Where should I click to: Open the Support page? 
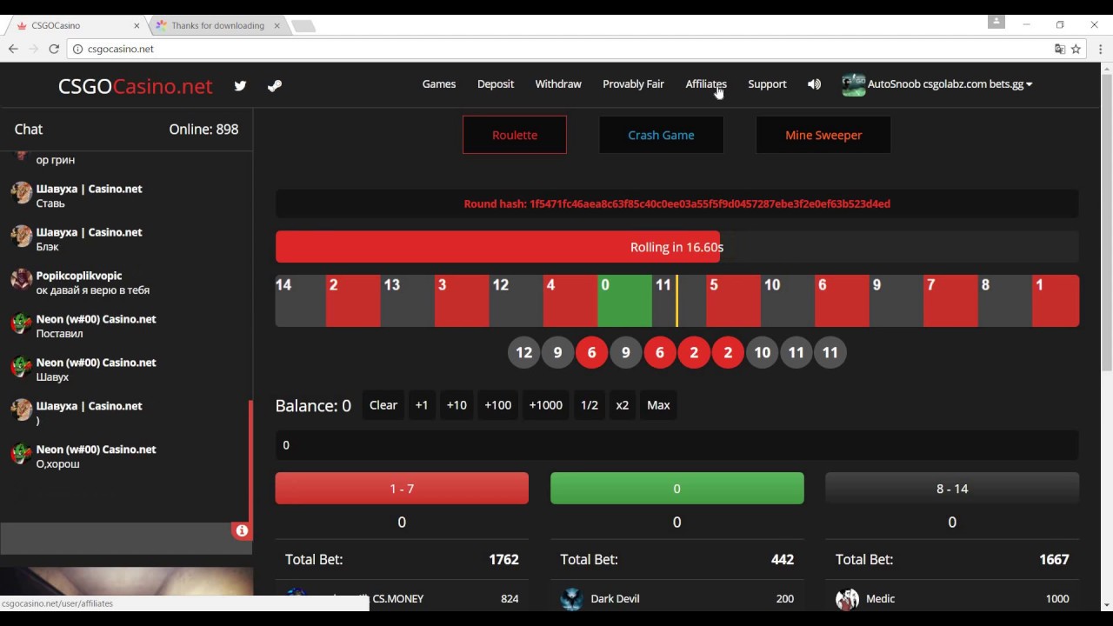767,84
